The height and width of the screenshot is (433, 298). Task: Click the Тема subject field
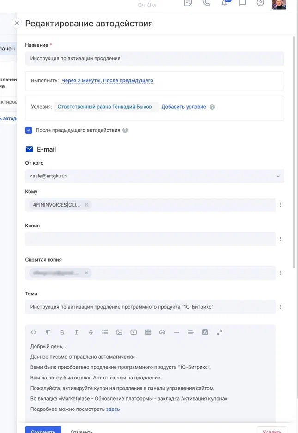151,307
